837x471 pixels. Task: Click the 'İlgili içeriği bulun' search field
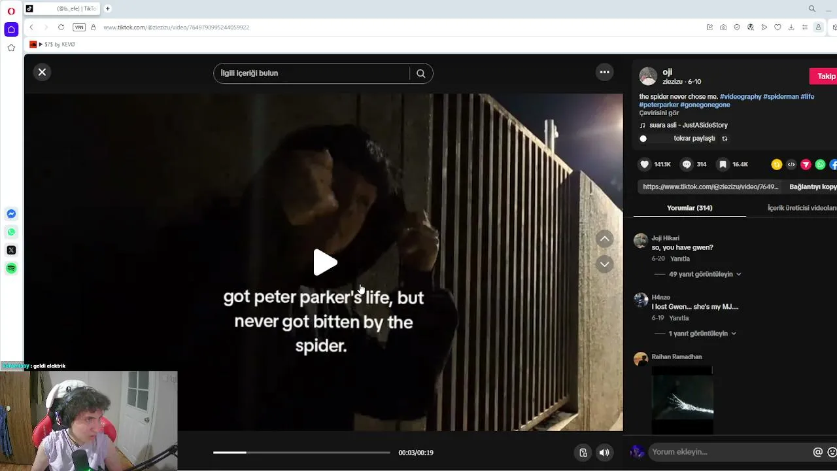(x=312, y=73)
